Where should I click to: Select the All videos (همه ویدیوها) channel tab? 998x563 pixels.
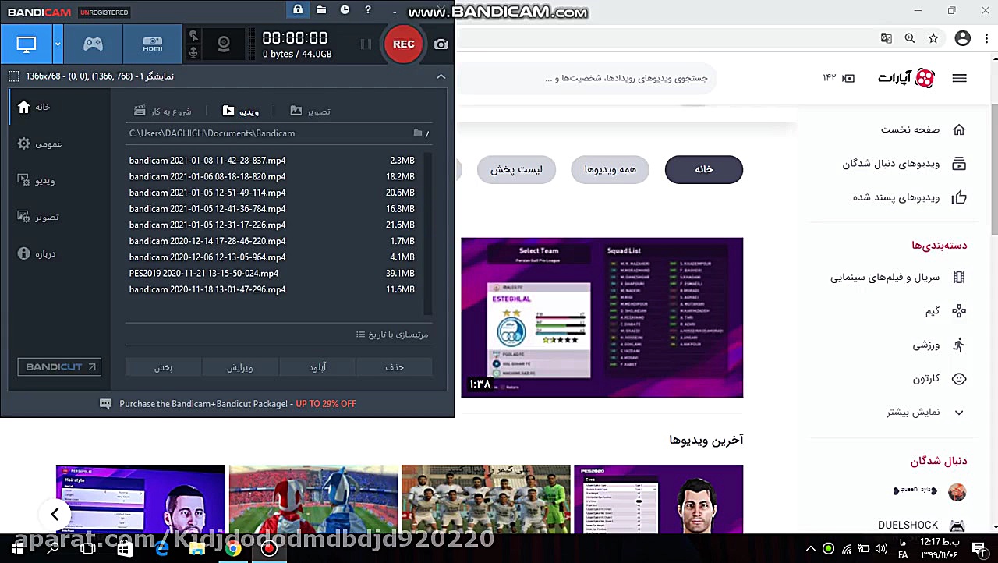(x=610, y=169)
